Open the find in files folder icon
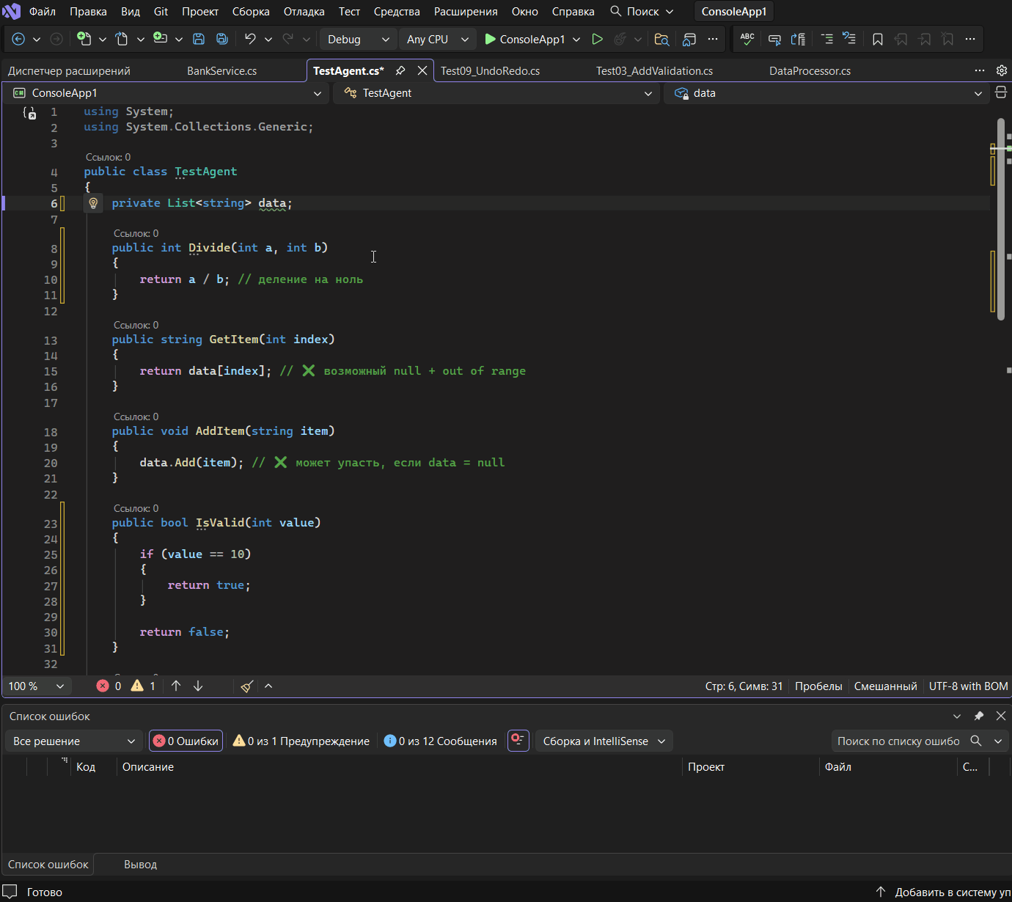Image resolution: width=1012 pixels, height=902 pixels. click(661, 39)
